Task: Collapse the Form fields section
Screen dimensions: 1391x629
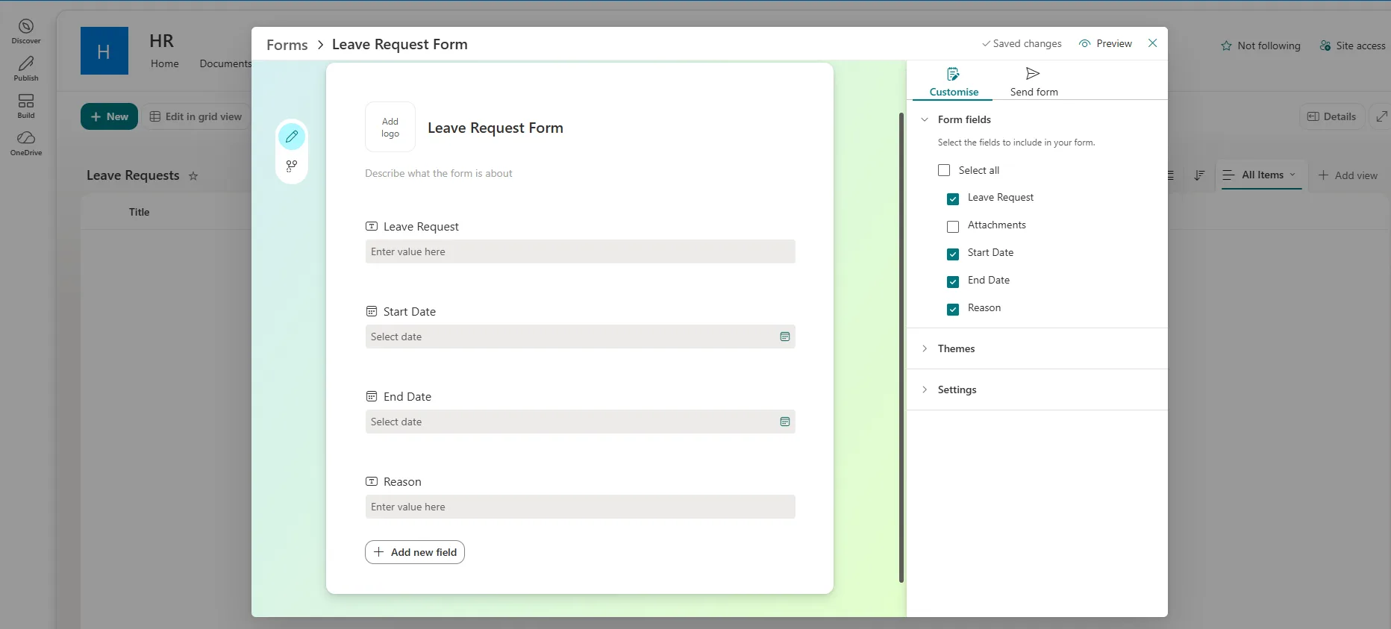Action: (x=925, y=119)
